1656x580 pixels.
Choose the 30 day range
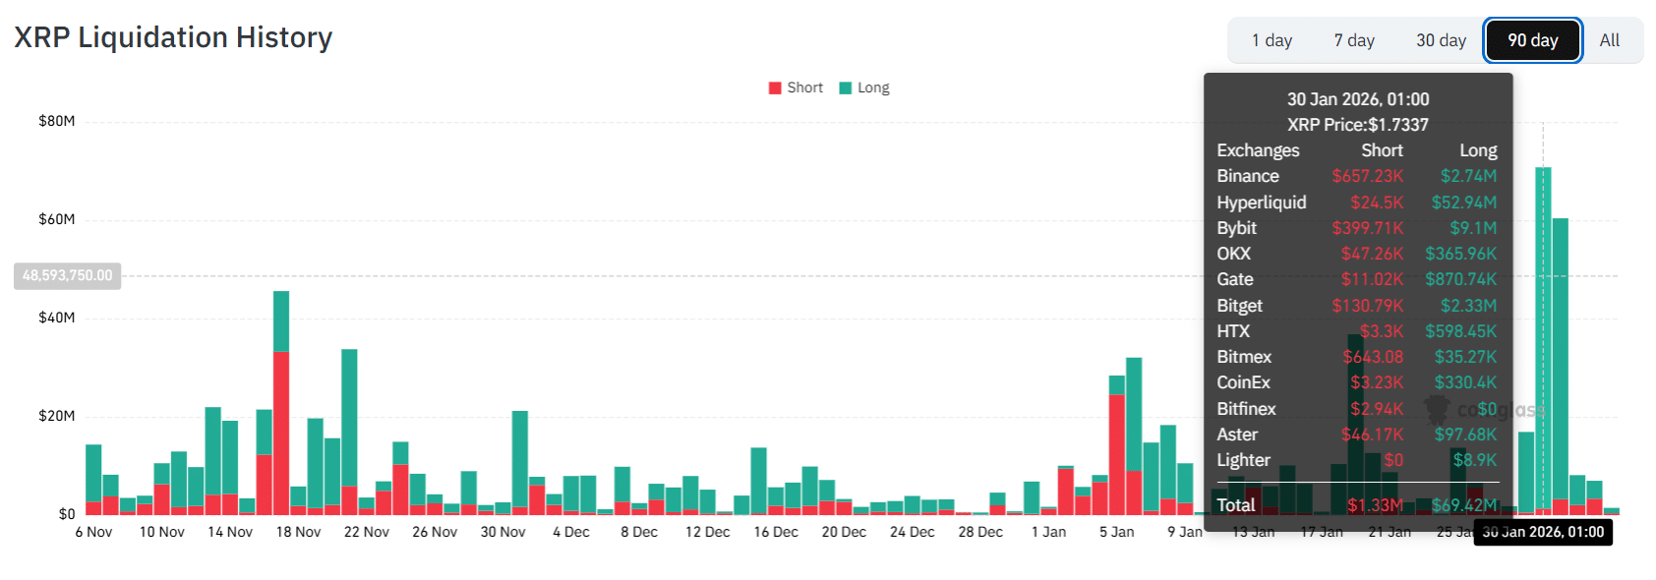(1441, 40)
